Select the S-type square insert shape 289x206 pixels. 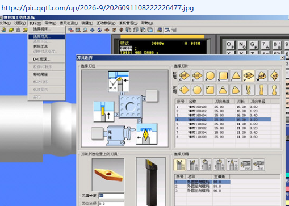pyautogui.click(x=223, y=75)
